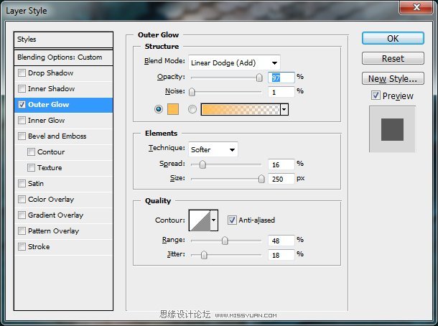
Task: Click the Spread value field
Action: pos(281,164)
